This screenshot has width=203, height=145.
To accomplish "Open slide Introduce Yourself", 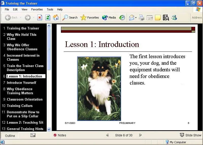I will pyautogui.click(x=22, y=83).
